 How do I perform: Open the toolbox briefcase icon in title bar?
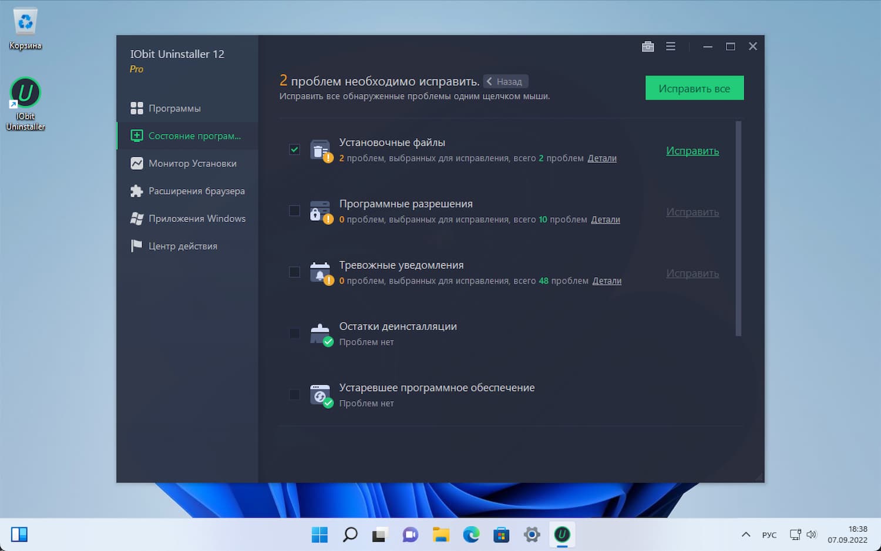click(x=648, y=46)
